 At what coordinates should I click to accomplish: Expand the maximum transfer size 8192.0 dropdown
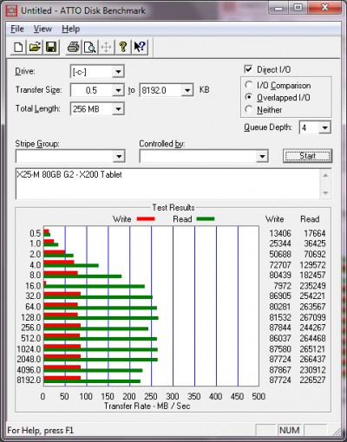[187, 90]
